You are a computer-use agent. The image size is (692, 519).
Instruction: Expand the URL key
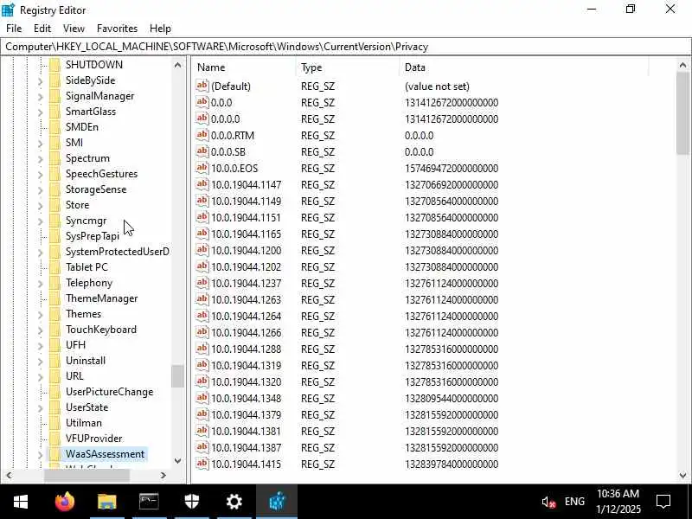point(40,377)
